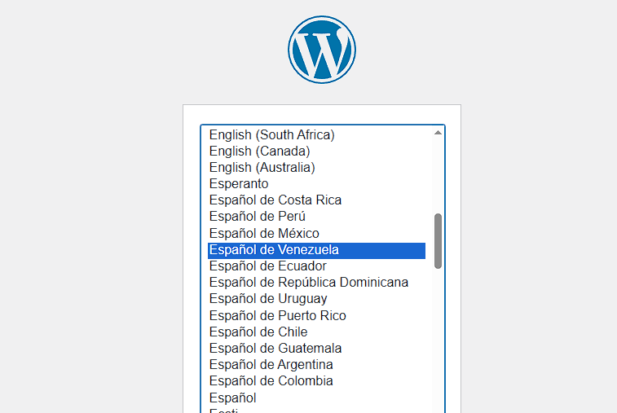Select Español de Chile
The image size is (617, 413).
click(x=258, y=332)
